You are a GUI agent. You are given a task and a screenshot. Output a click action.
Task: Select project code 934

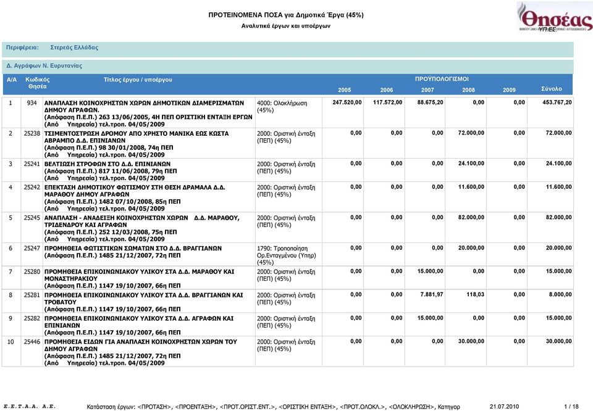(x=32, y=102)
